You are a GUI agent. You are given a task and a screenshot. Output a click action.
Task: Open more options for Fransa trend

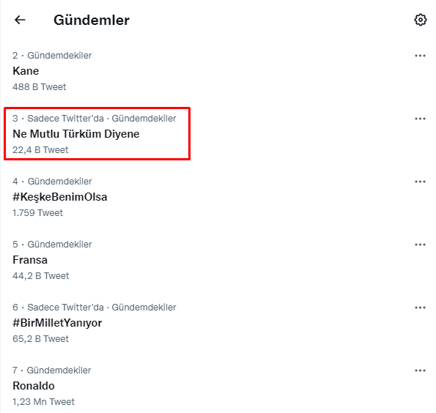420,245
